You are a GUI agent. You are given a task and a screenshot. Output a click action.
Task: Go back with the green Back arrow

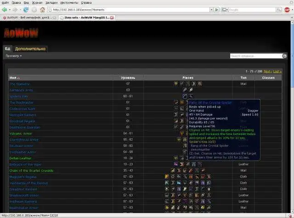pyautogui.click(x=4, y=10)
